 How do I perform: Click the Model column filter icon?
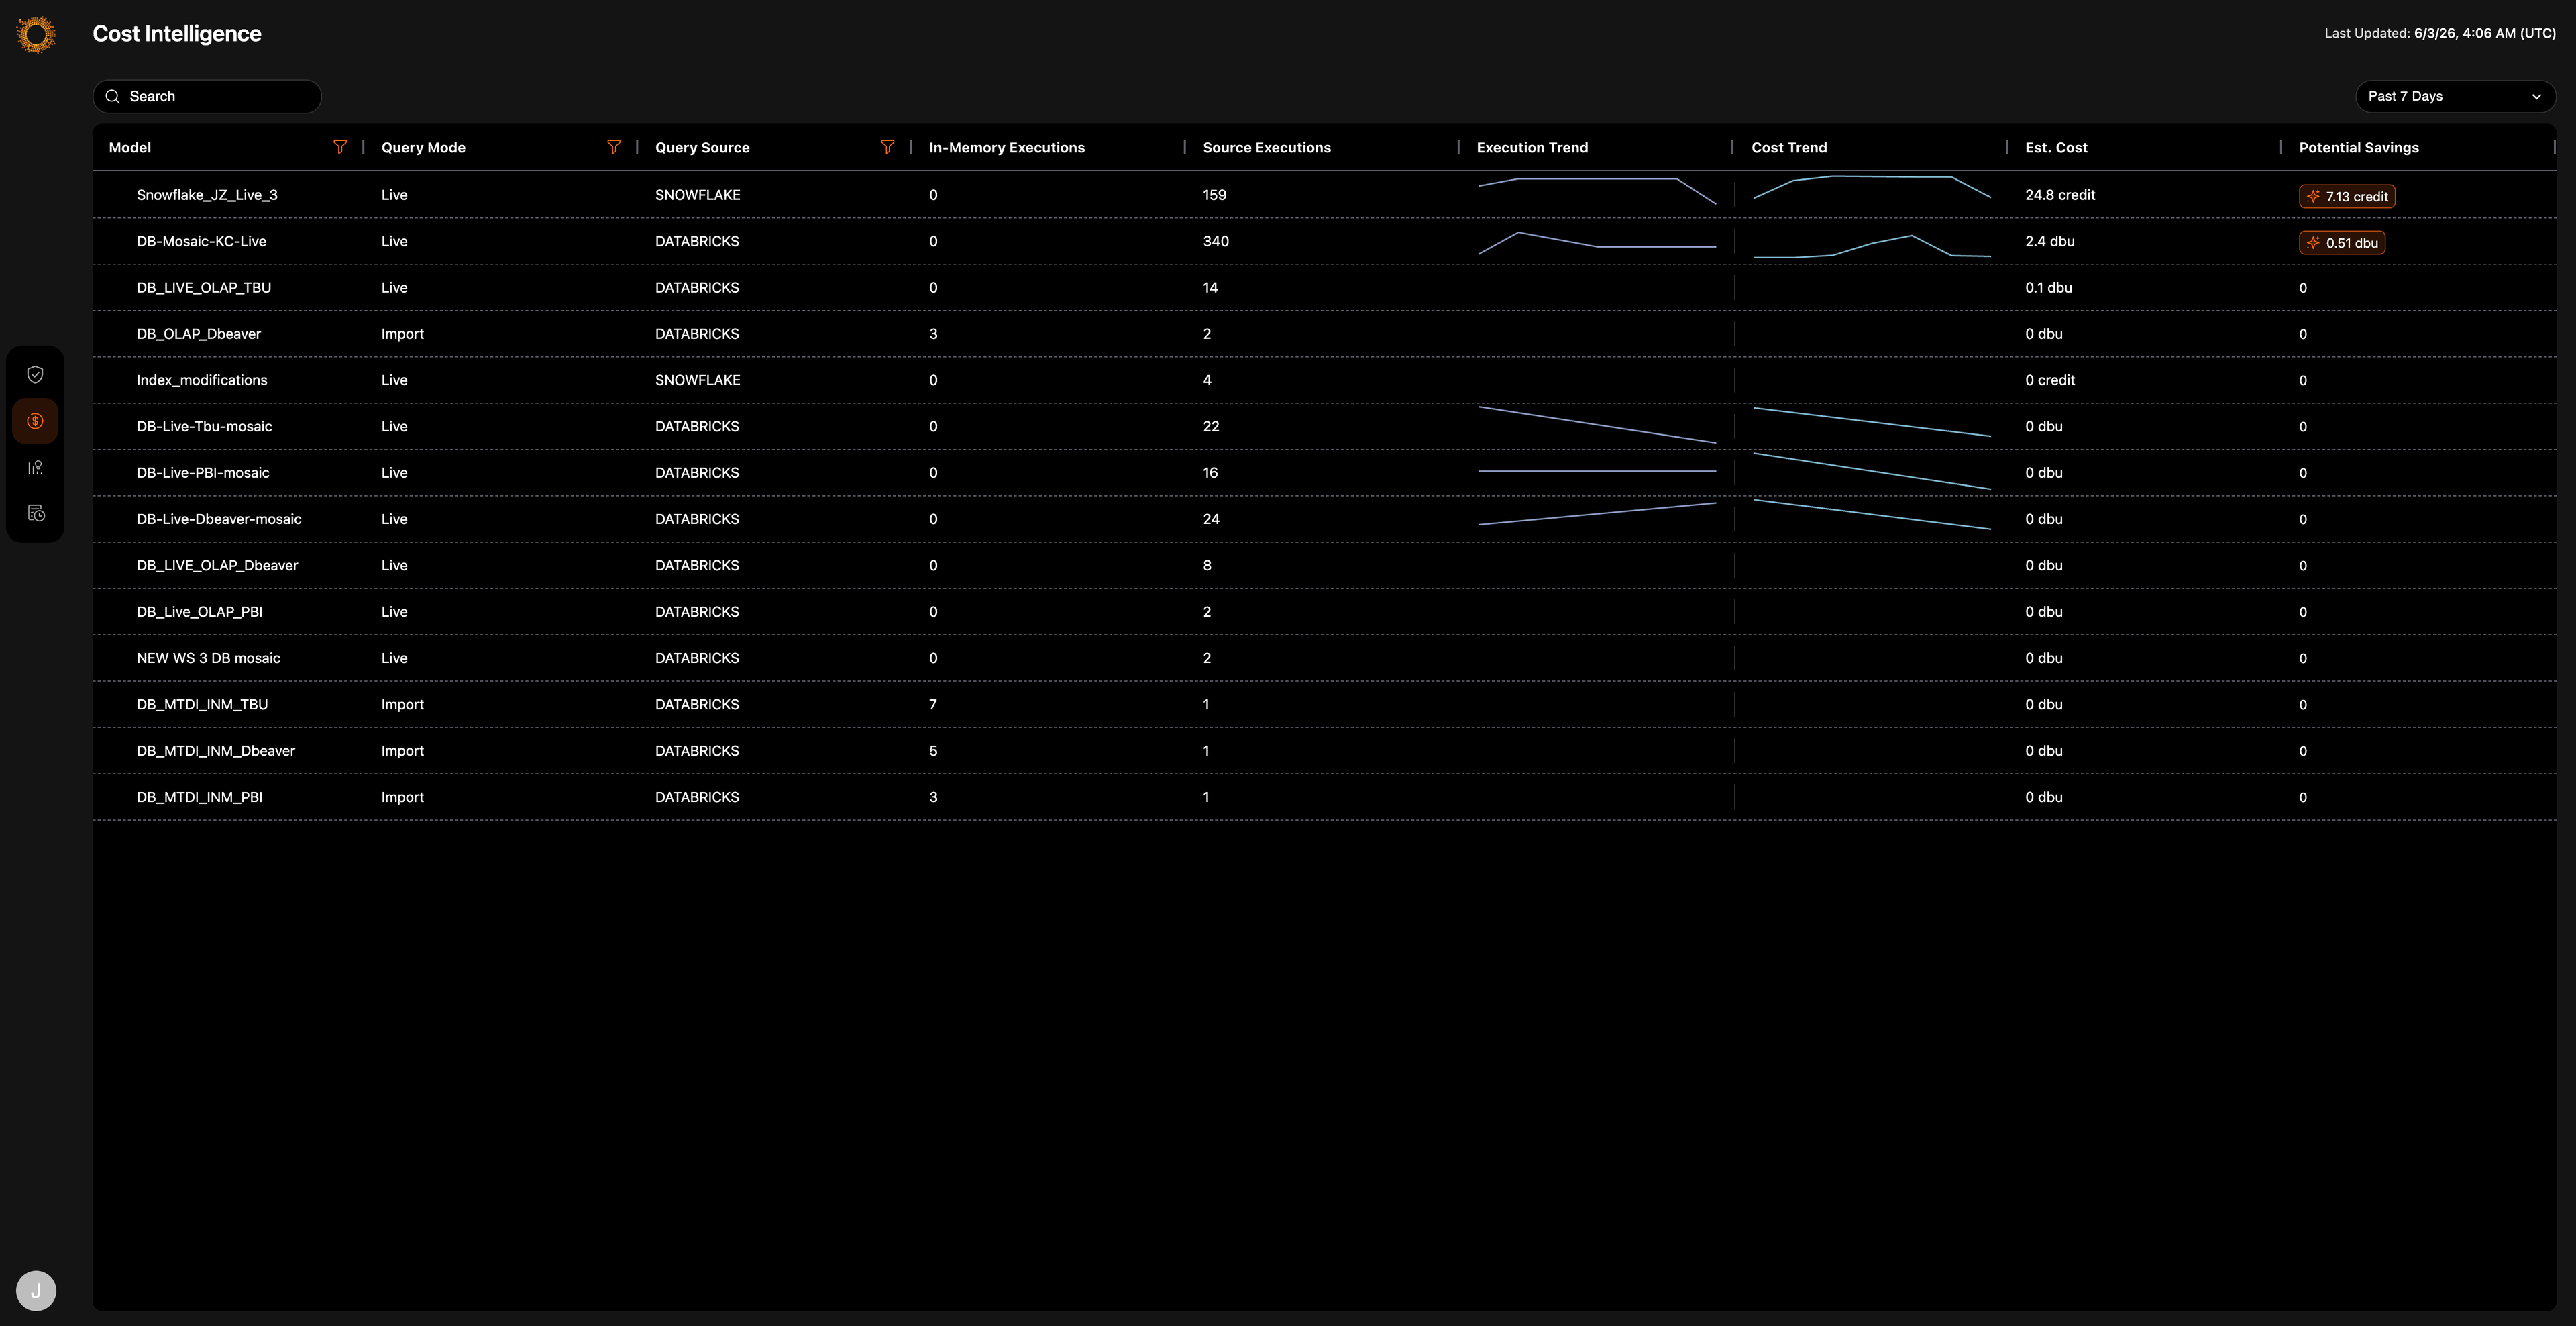tap(340, 147)
